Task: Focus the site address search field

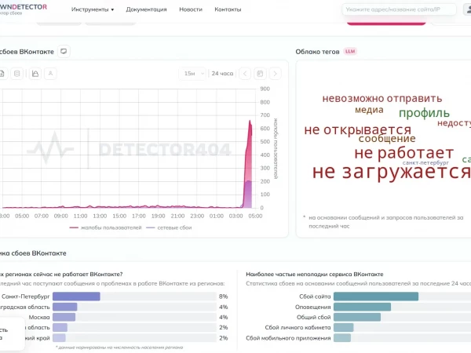Action: pyautogui.click(x=399, y=9)
